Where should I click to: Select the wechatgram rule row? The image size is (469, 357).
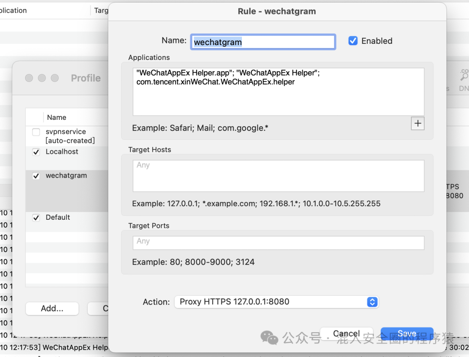(x=67, y=191)
